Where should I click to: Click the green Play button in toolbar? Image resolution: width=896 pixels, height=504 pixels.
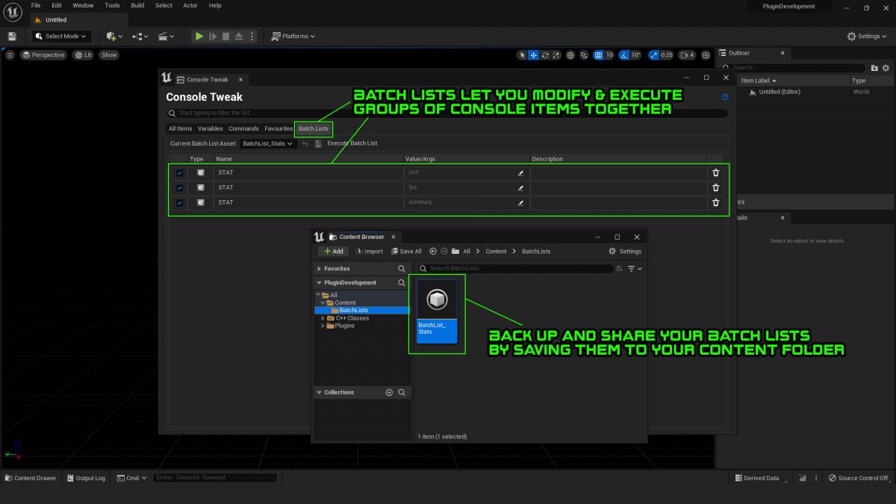tap(199, 36)
